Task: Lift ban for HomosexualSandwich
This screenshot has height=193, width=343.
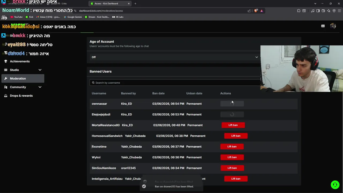Action: coord(236,136)
